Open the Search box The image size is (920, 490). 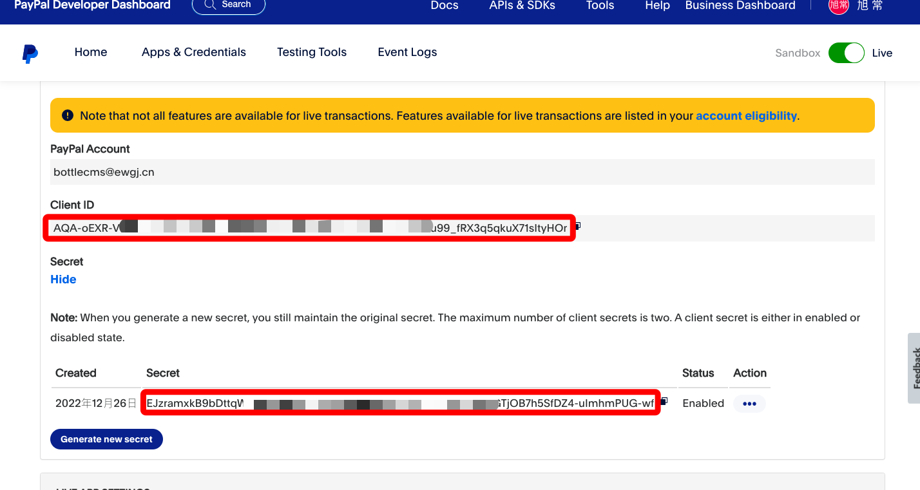[229, 5]
